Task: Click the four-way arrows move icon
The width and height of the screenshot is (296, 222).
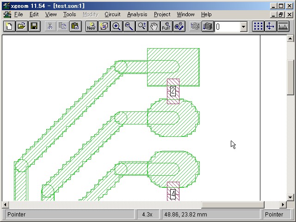Action: 271,26
